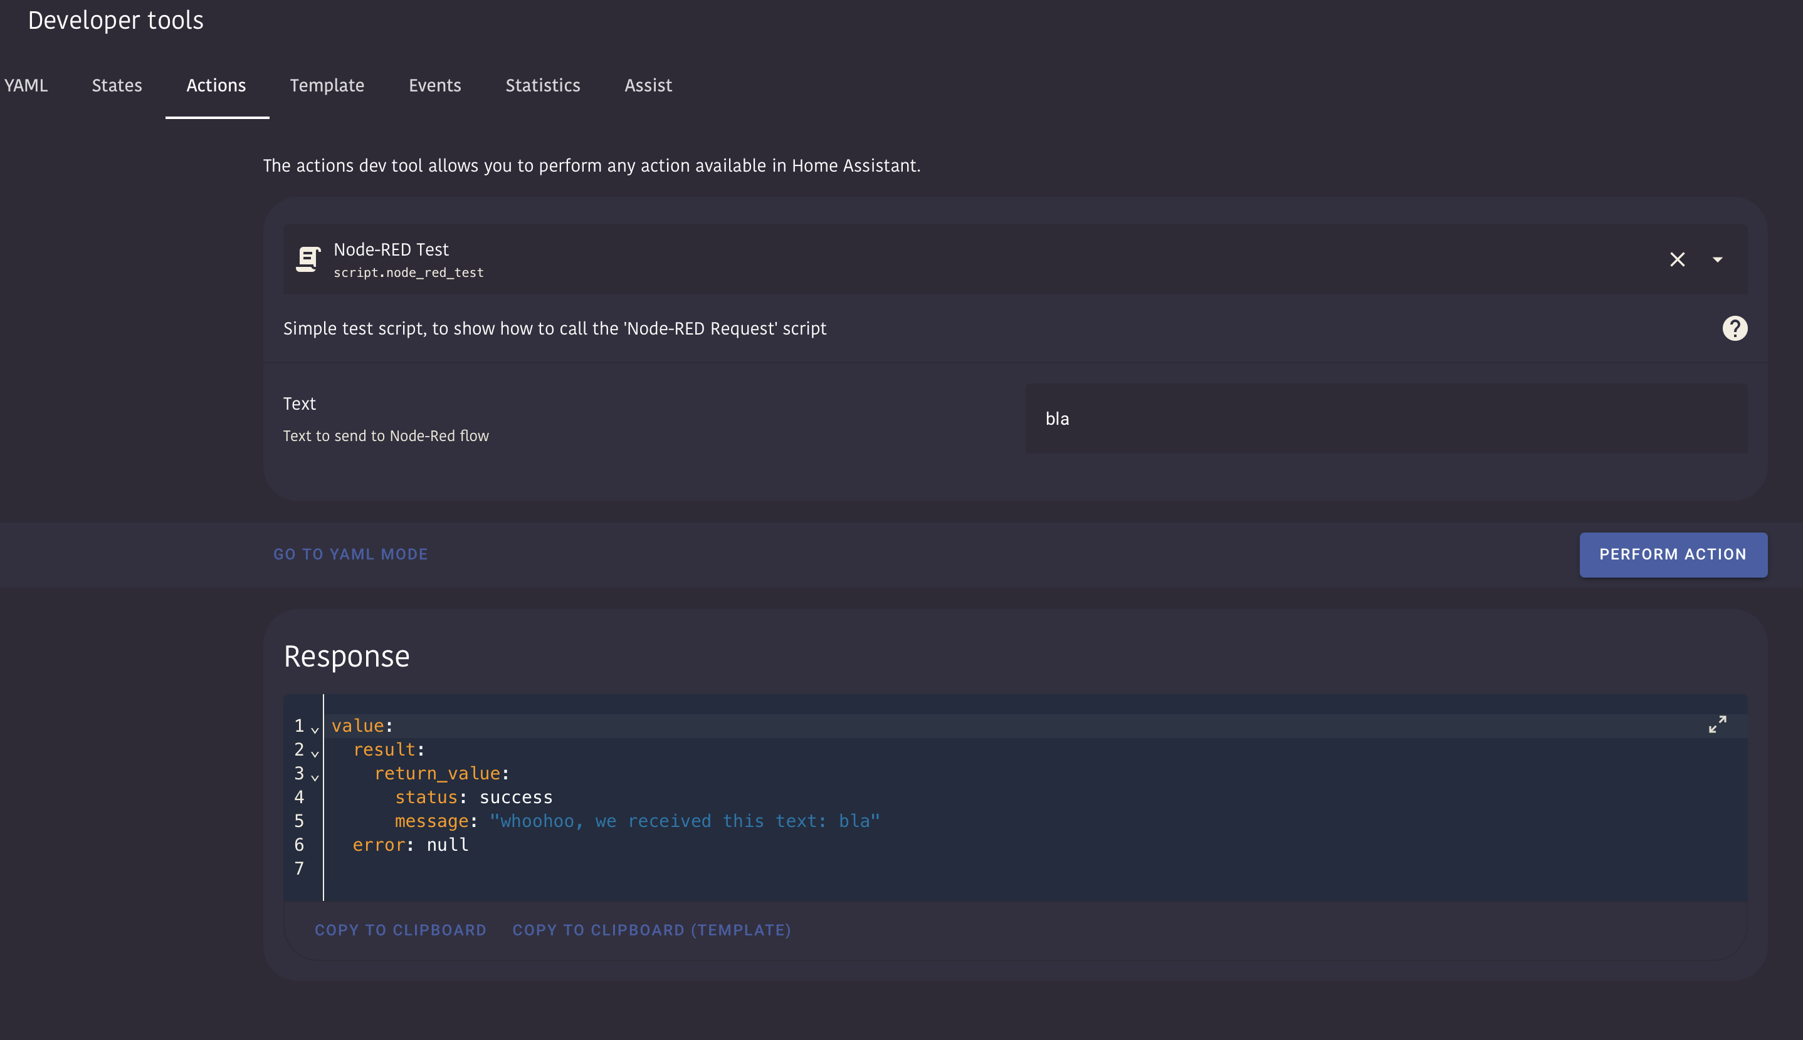Click the Simple test script description text
The image size is (1803, 1040).
point(555,328)
